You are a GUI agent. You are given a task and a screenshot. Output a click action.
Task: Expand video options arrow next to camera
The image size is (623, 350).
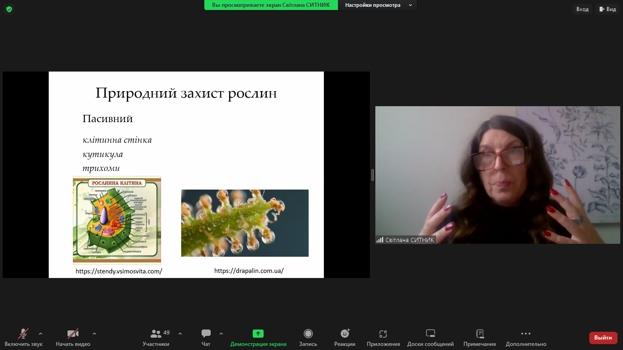pos(94,334)
